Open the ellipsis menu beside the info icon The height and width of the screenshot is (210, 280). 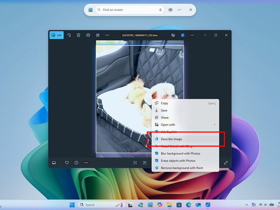click(86, 163)
